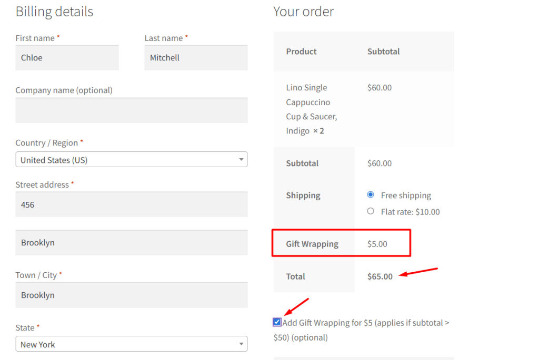This screenshot has height=360, width=539.
Task: Click the First name input field
Action: coord(67,57)
